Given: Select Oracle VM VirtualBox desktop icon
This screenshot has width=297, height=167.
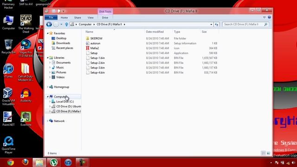Looking at the screenshot, I should [8, 96].
